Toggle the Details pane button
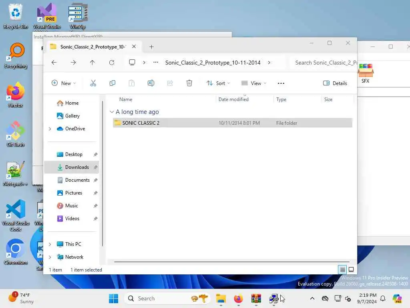Screen dimensions: 410x308 click(335, 83)
